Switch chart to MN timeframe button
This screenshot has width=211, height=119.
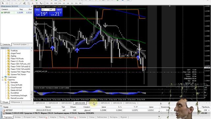(x=80, y=3)
